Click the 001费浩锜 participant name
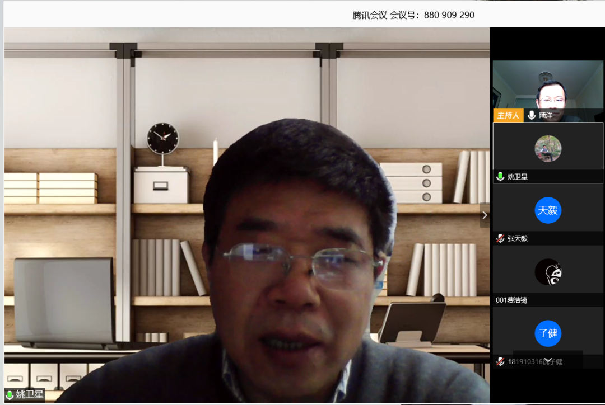The image size is (605, 405). coord(511,300)
